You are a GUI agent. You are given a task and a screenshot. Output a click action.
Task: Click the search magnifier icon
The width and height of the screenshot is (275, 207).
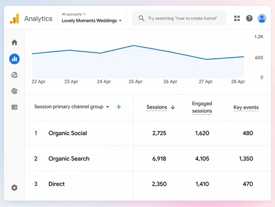click(x=141, y=18)
